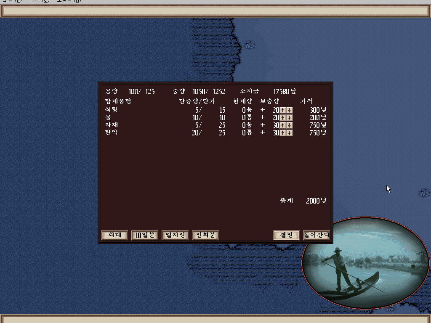Click the 탑재품명 column header
Screen dimensions: 431x323
coord(118,101)
